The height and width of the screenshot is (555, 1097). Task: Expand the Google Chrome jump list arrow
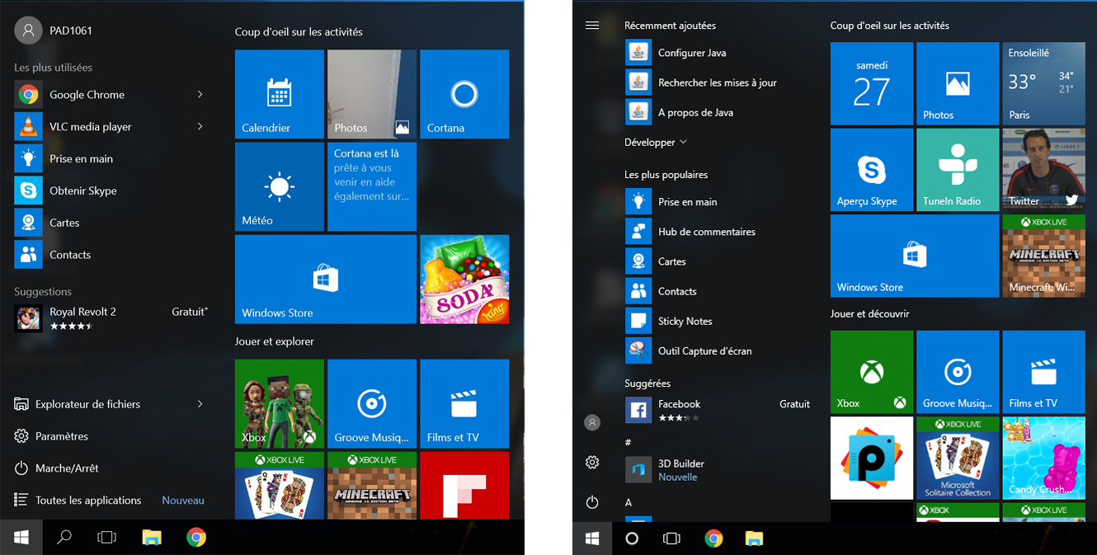(x=199, y=94)
